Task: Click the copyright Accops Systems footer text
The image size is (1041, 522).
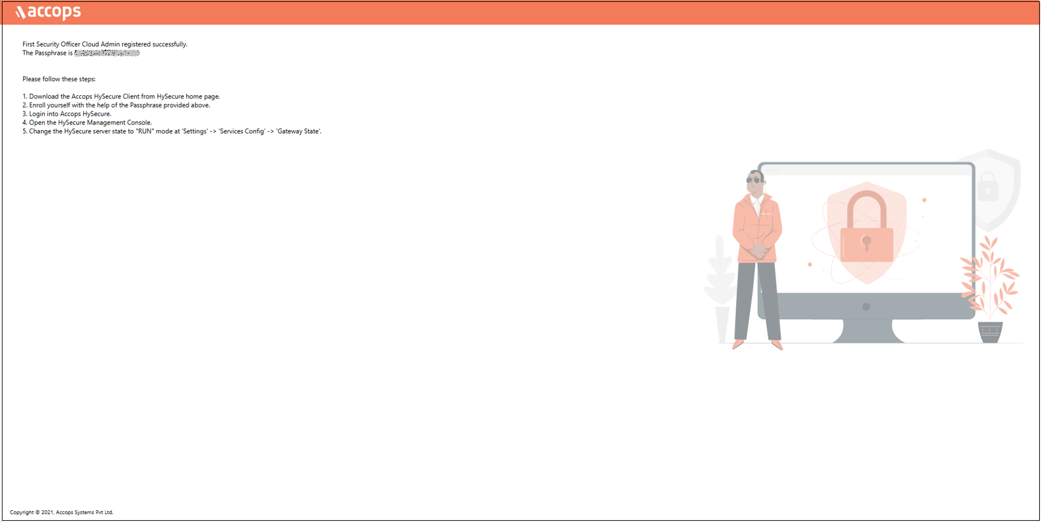Action: coord(62,512)
